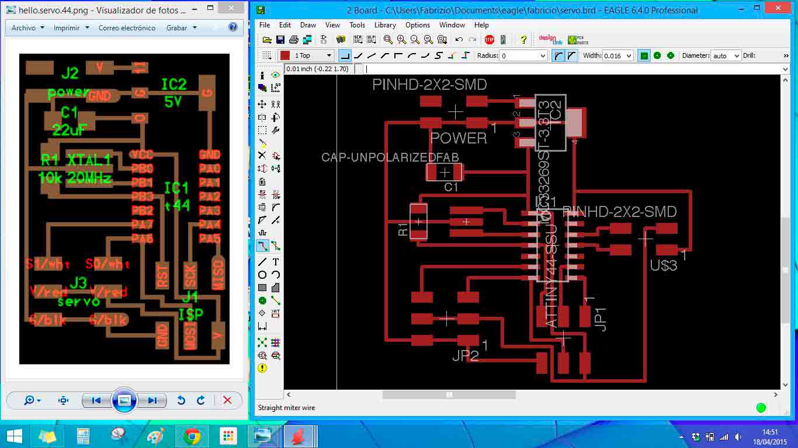
Task: Save the board with the floppy icon
Action: pos(280,40)
